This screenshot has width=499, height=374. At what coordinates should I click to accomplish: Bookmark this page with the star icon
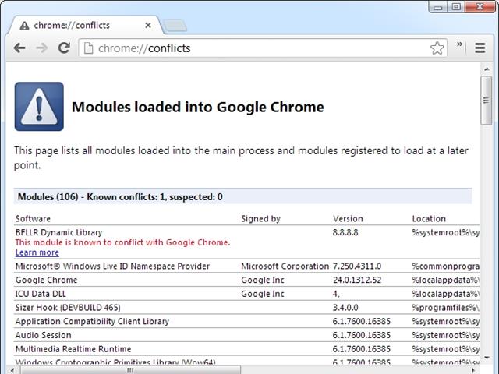tap(437, 48)
